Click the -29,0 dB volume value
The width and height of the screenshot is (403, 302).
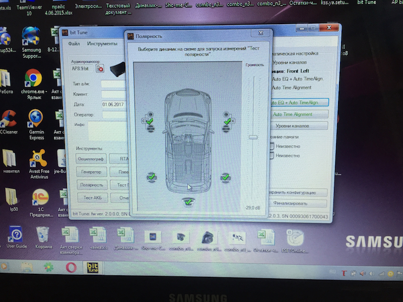coord(252,207)
